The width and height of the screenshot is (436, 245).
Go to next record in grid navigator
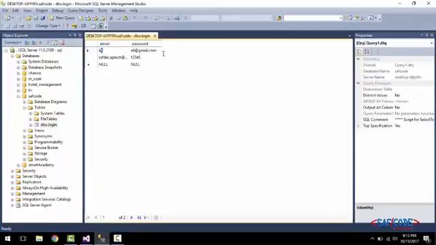pyautogui.click(x=131, y=218)
